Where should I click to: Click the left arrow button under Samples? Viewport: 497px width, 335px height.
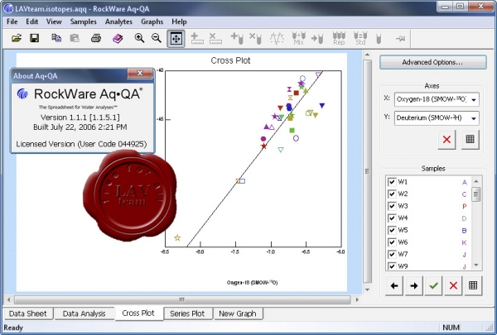pos(394,286)
